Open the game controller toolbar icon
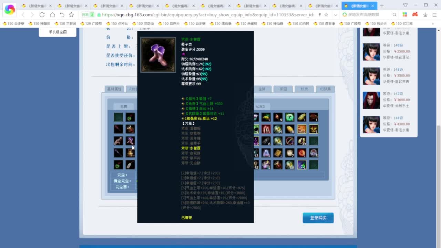The height and width of the screenshot is (248, 441). pyautogui.click(x=415, y=15)
